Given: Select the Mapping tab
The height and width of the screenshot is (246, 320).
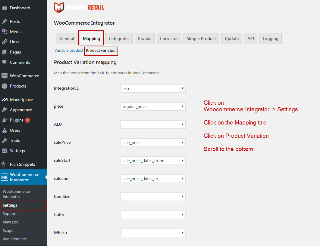Looking at the screenshot, I should coord(91,38).
